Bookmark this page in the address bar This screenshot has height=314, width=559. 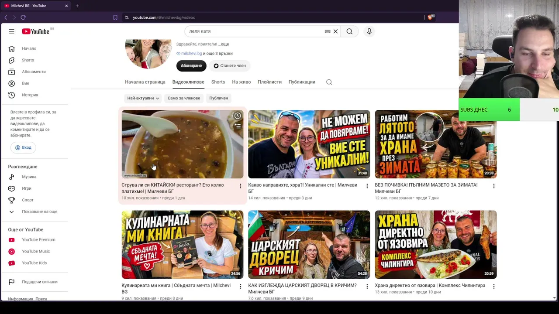[115, 17]
